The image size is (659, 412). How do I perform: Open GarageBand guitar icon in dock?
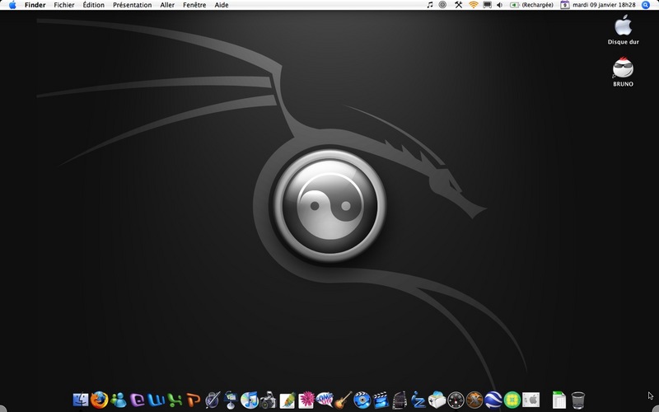[x=344, y=400]
